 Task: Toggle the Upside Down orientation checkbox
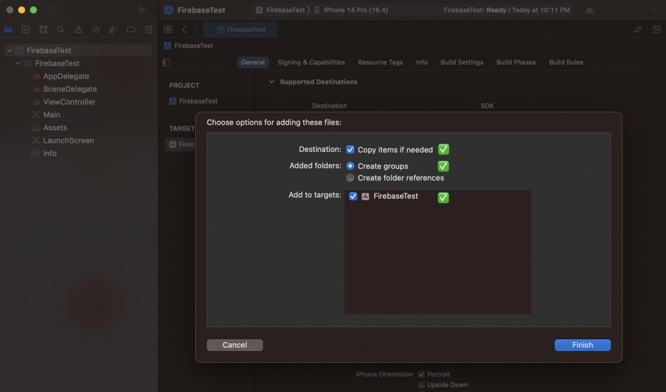coord(421,385)
